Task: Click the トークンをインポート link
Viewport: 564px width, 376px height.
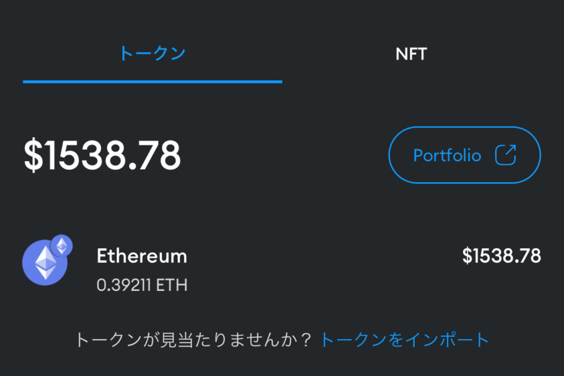Action: (404, 340)
